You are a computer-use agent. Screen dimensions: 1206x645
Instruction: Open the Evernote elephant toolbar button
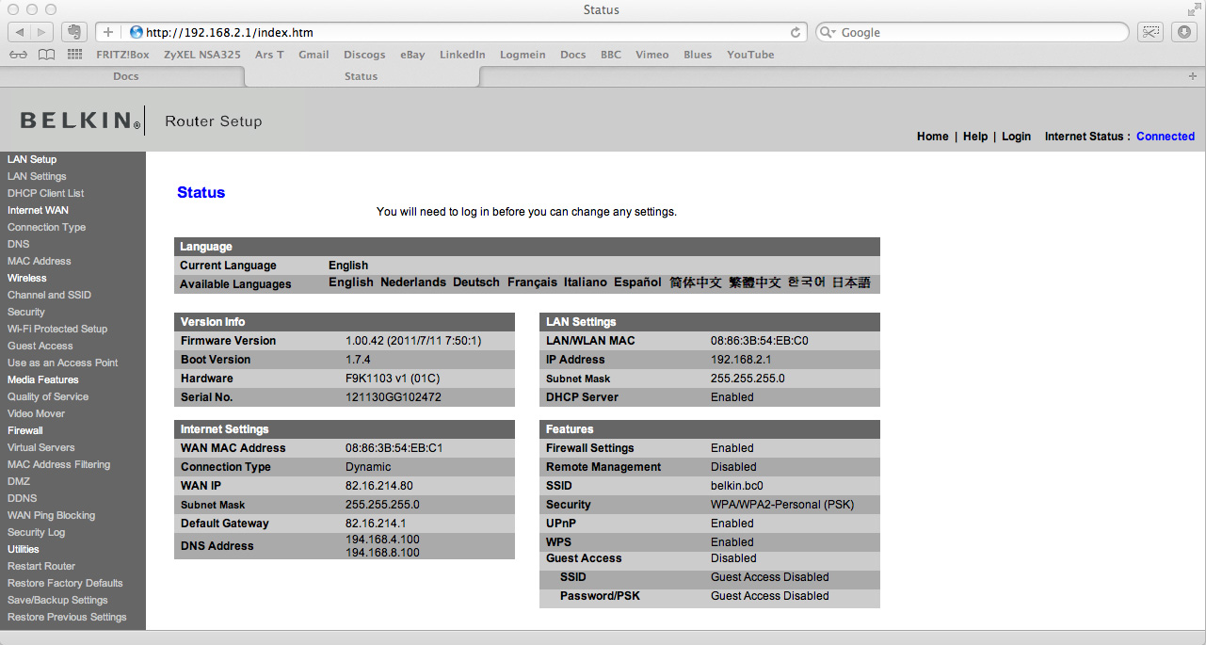75,32
